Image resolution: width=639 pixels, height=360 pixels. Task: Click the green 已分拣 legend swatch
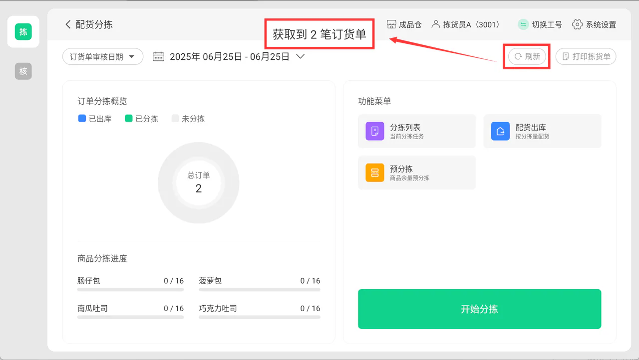pyautogui.click(x=129, y=119)
